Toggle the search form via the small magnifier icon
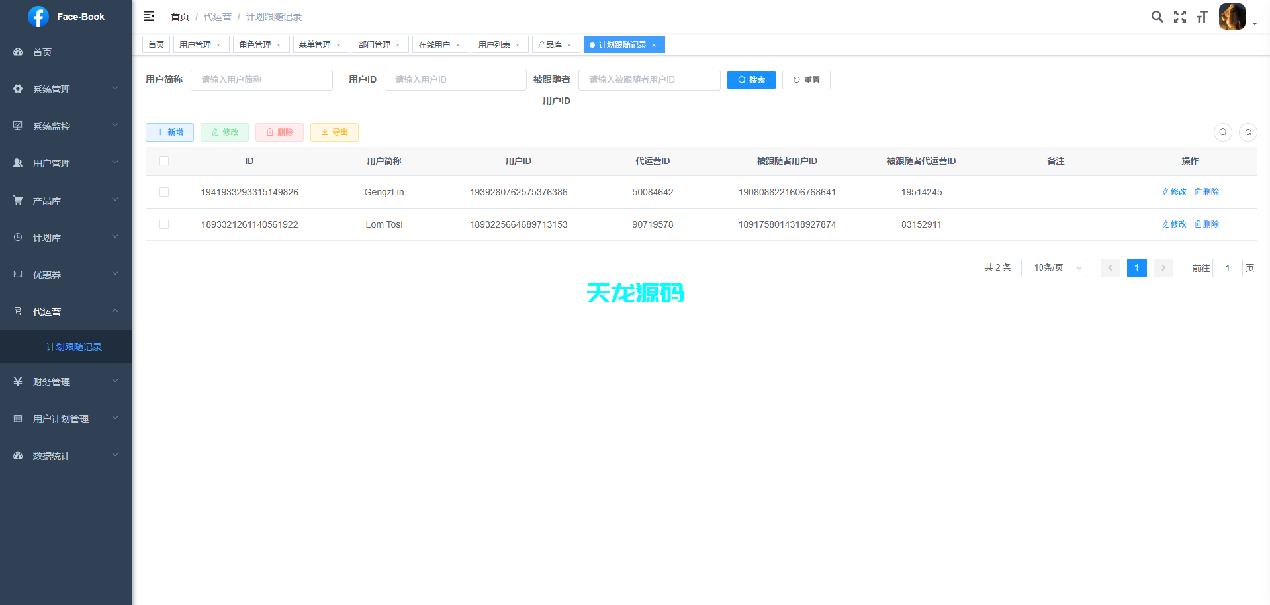The height and width of the screenshot is (605, 1270). click(1222, 132)
